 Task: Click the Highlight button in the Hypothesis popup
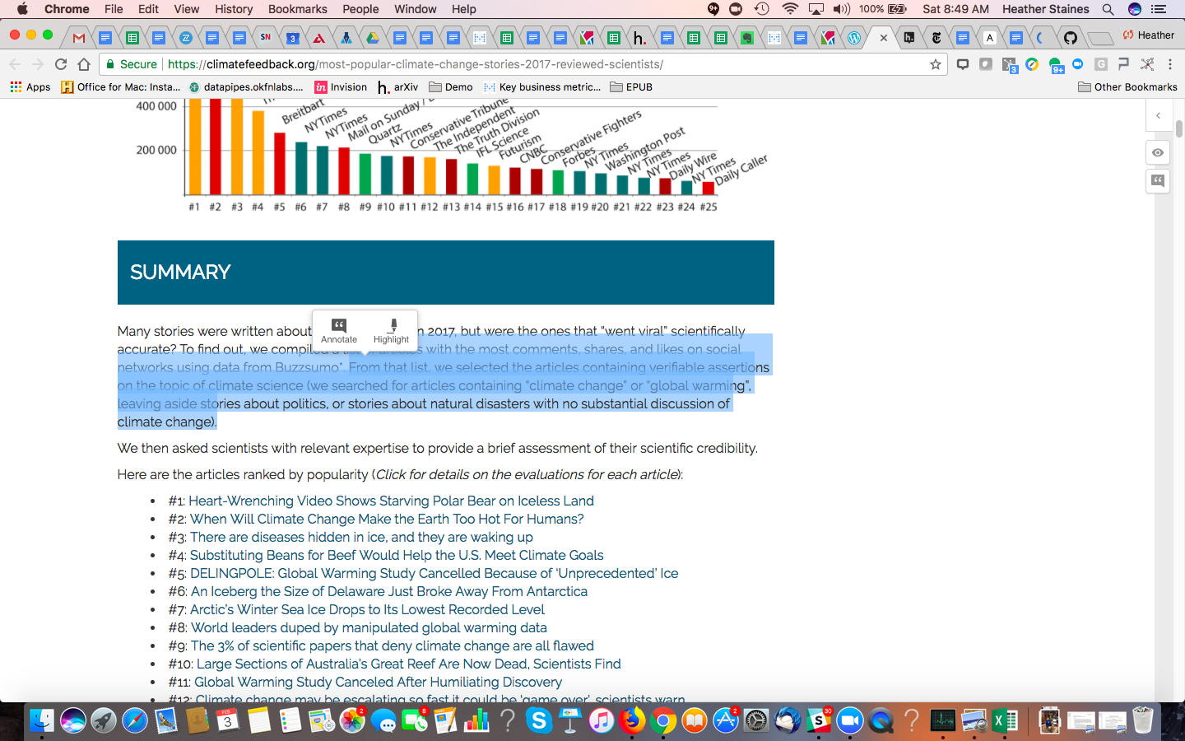391,330
